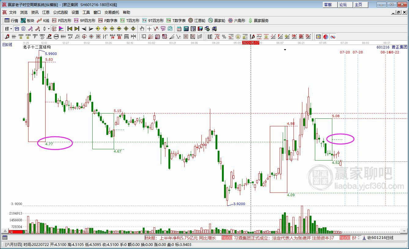Open the 交易委托 menu
The width and height of the screenshot is (409, 249).
coord(112,13)
